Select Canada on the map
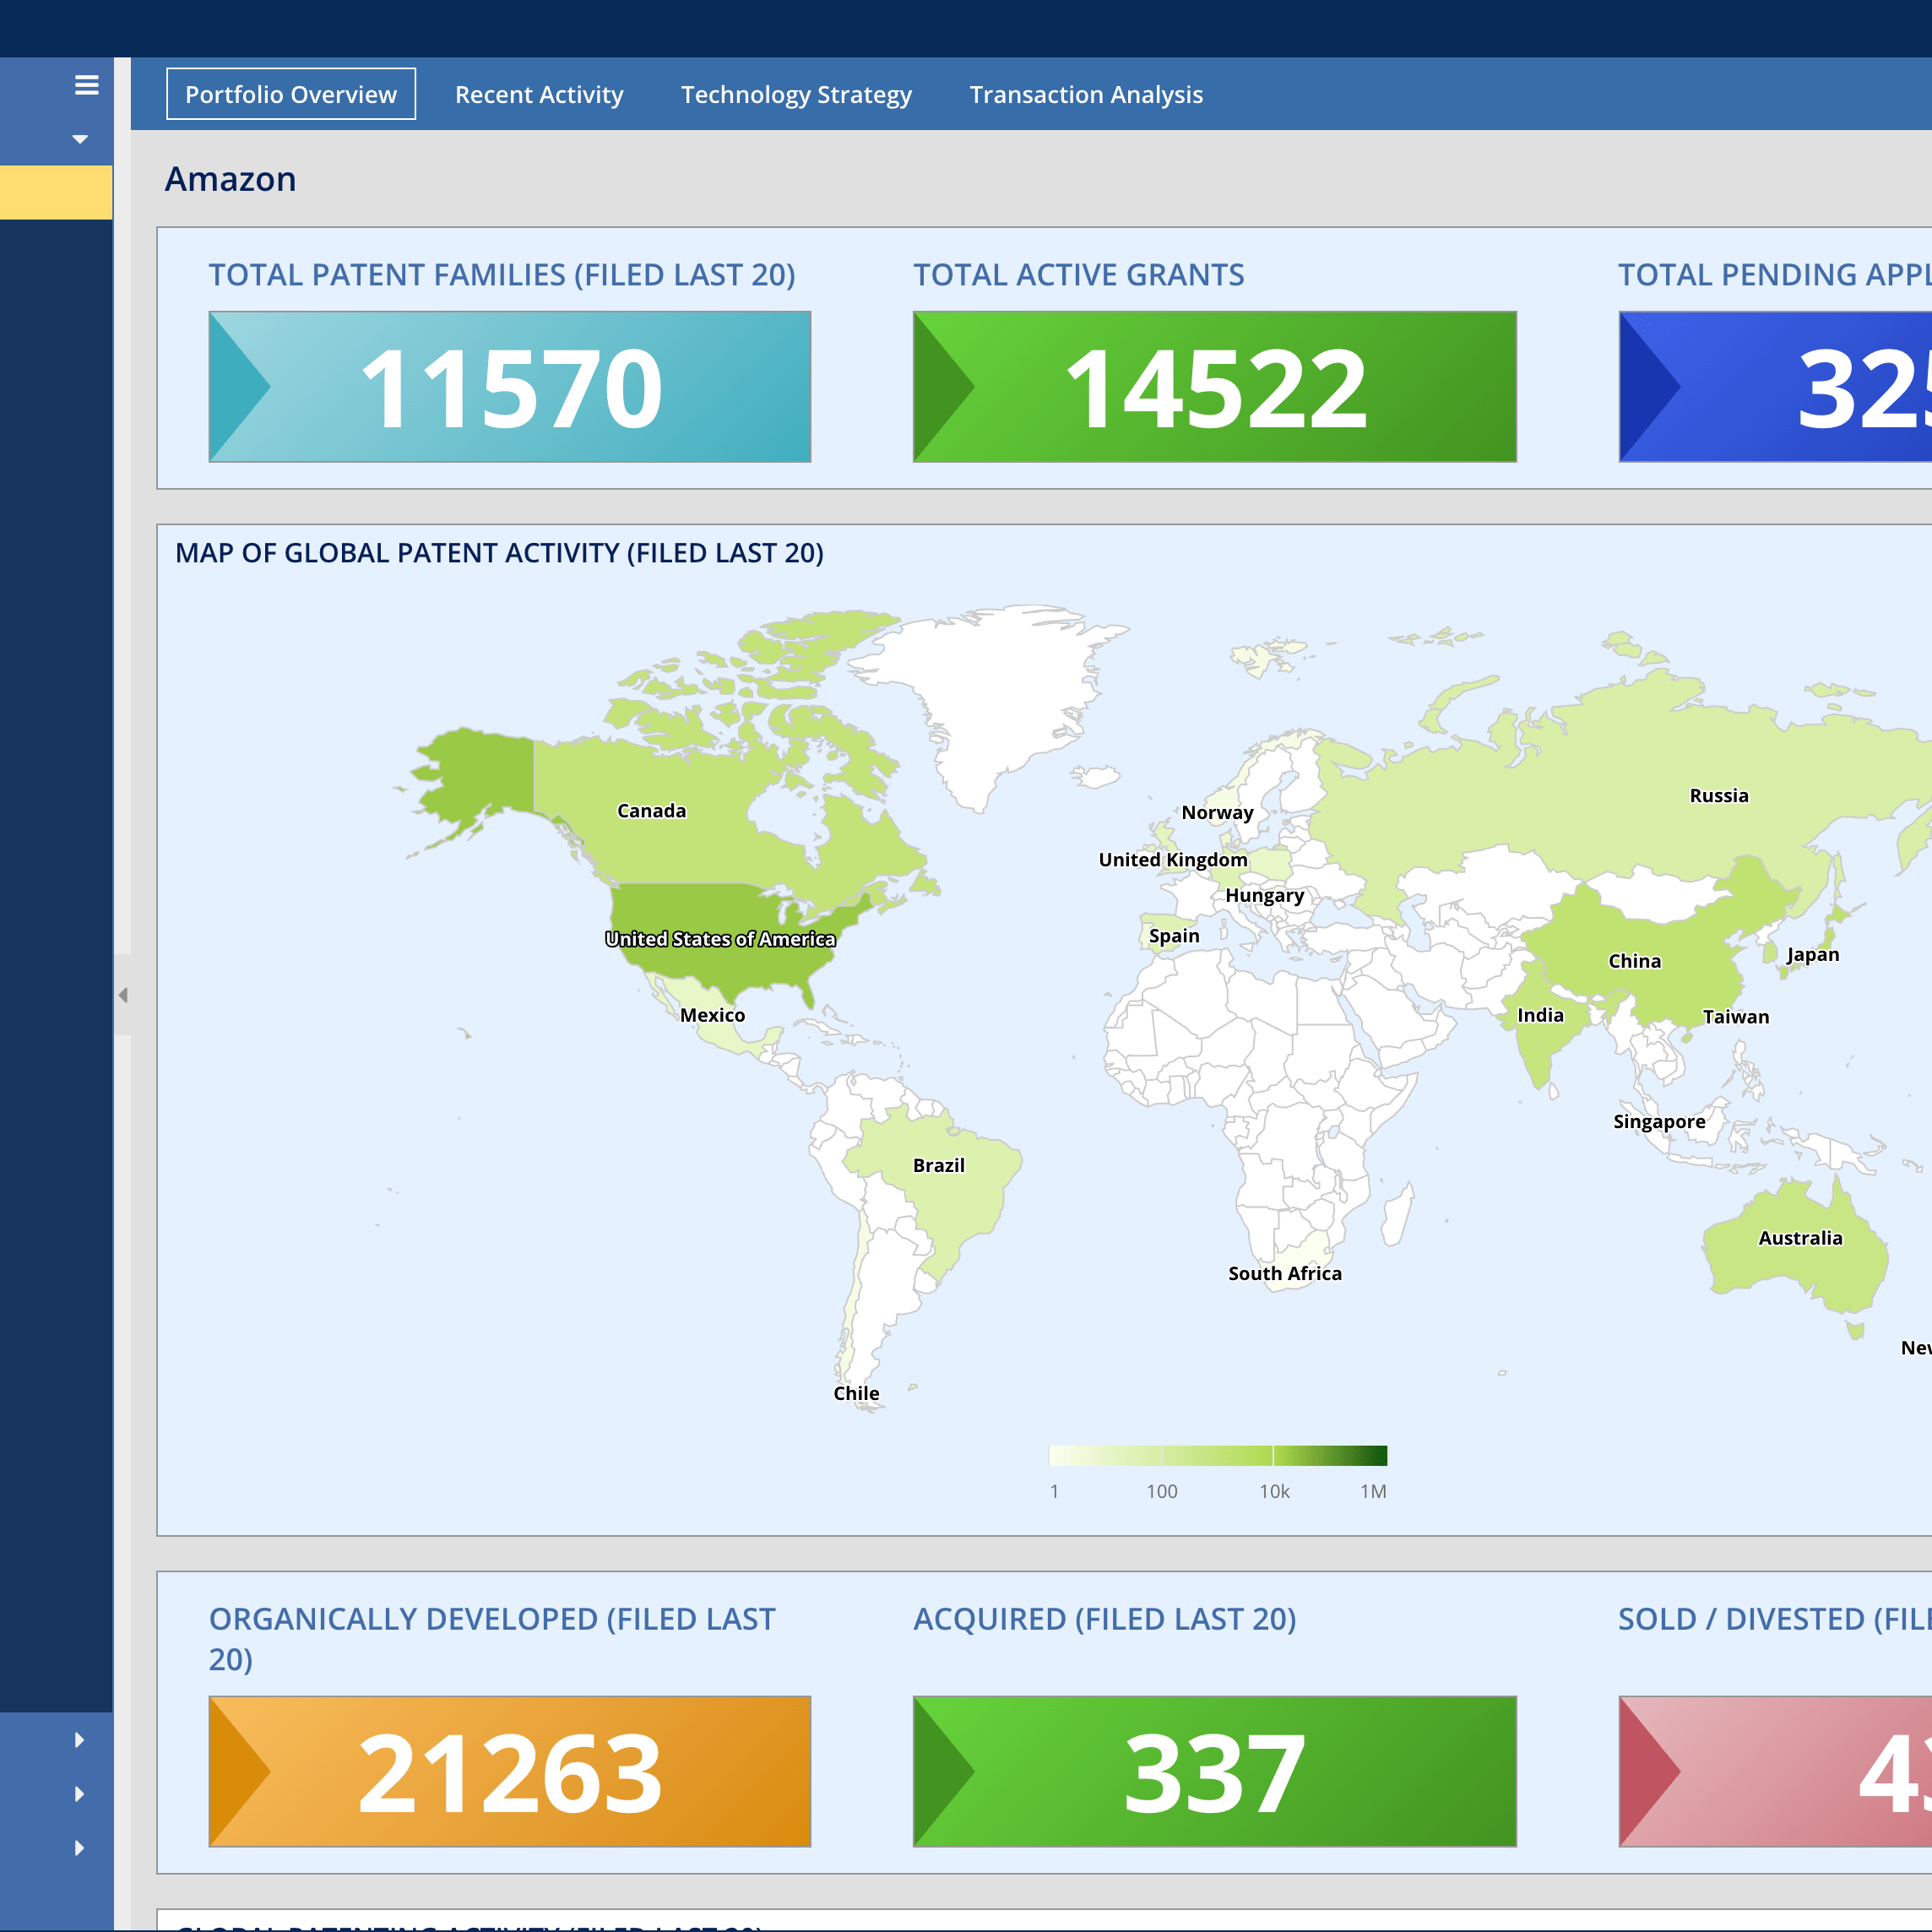This screenshot has width=1932, height=1932. pyautogui.click(x=652, y=811)
